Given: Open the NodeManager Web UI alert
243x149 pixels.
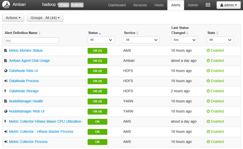Looking at the screenshot, I should pos(27,111).
